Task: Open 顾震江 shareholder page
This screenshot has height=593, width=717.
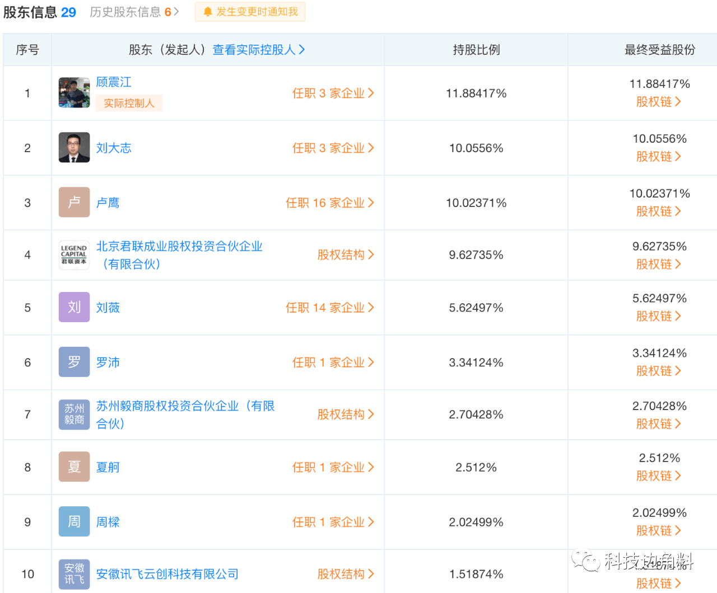Action: (114, 82)
